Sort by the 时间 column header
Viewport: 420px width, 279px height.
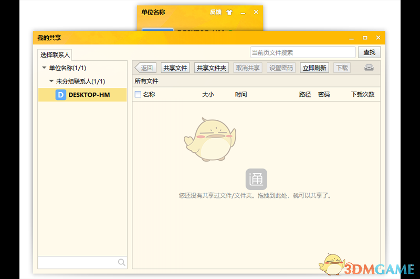(241, 94)
